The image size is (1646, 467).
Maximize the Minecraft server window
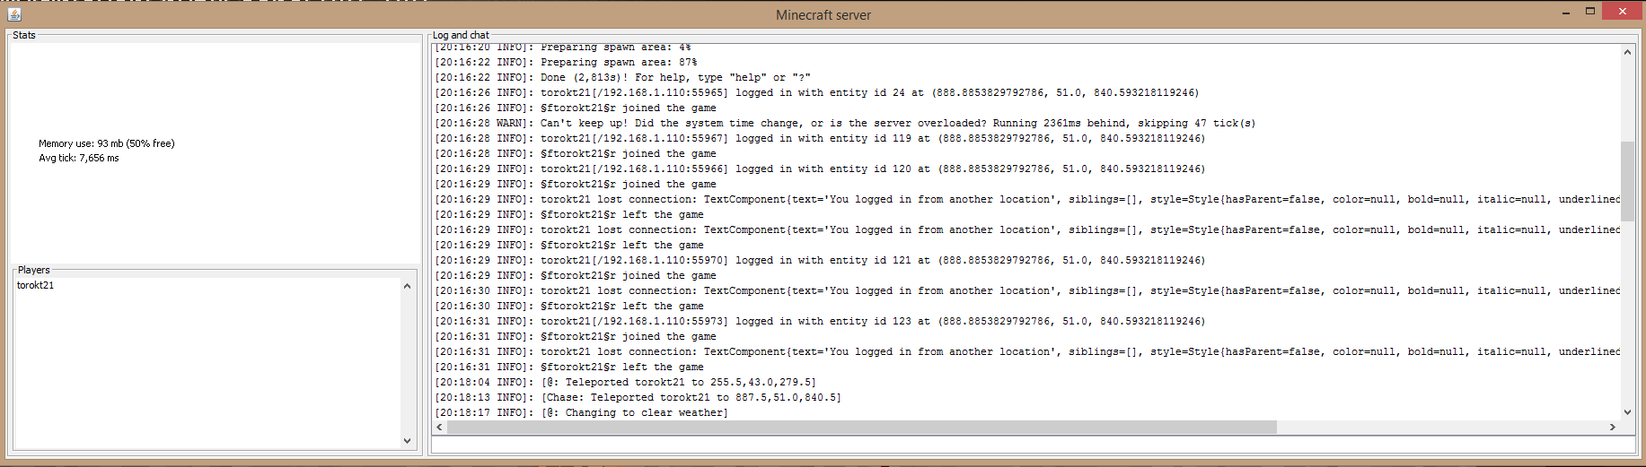(x=1589, y=12)
